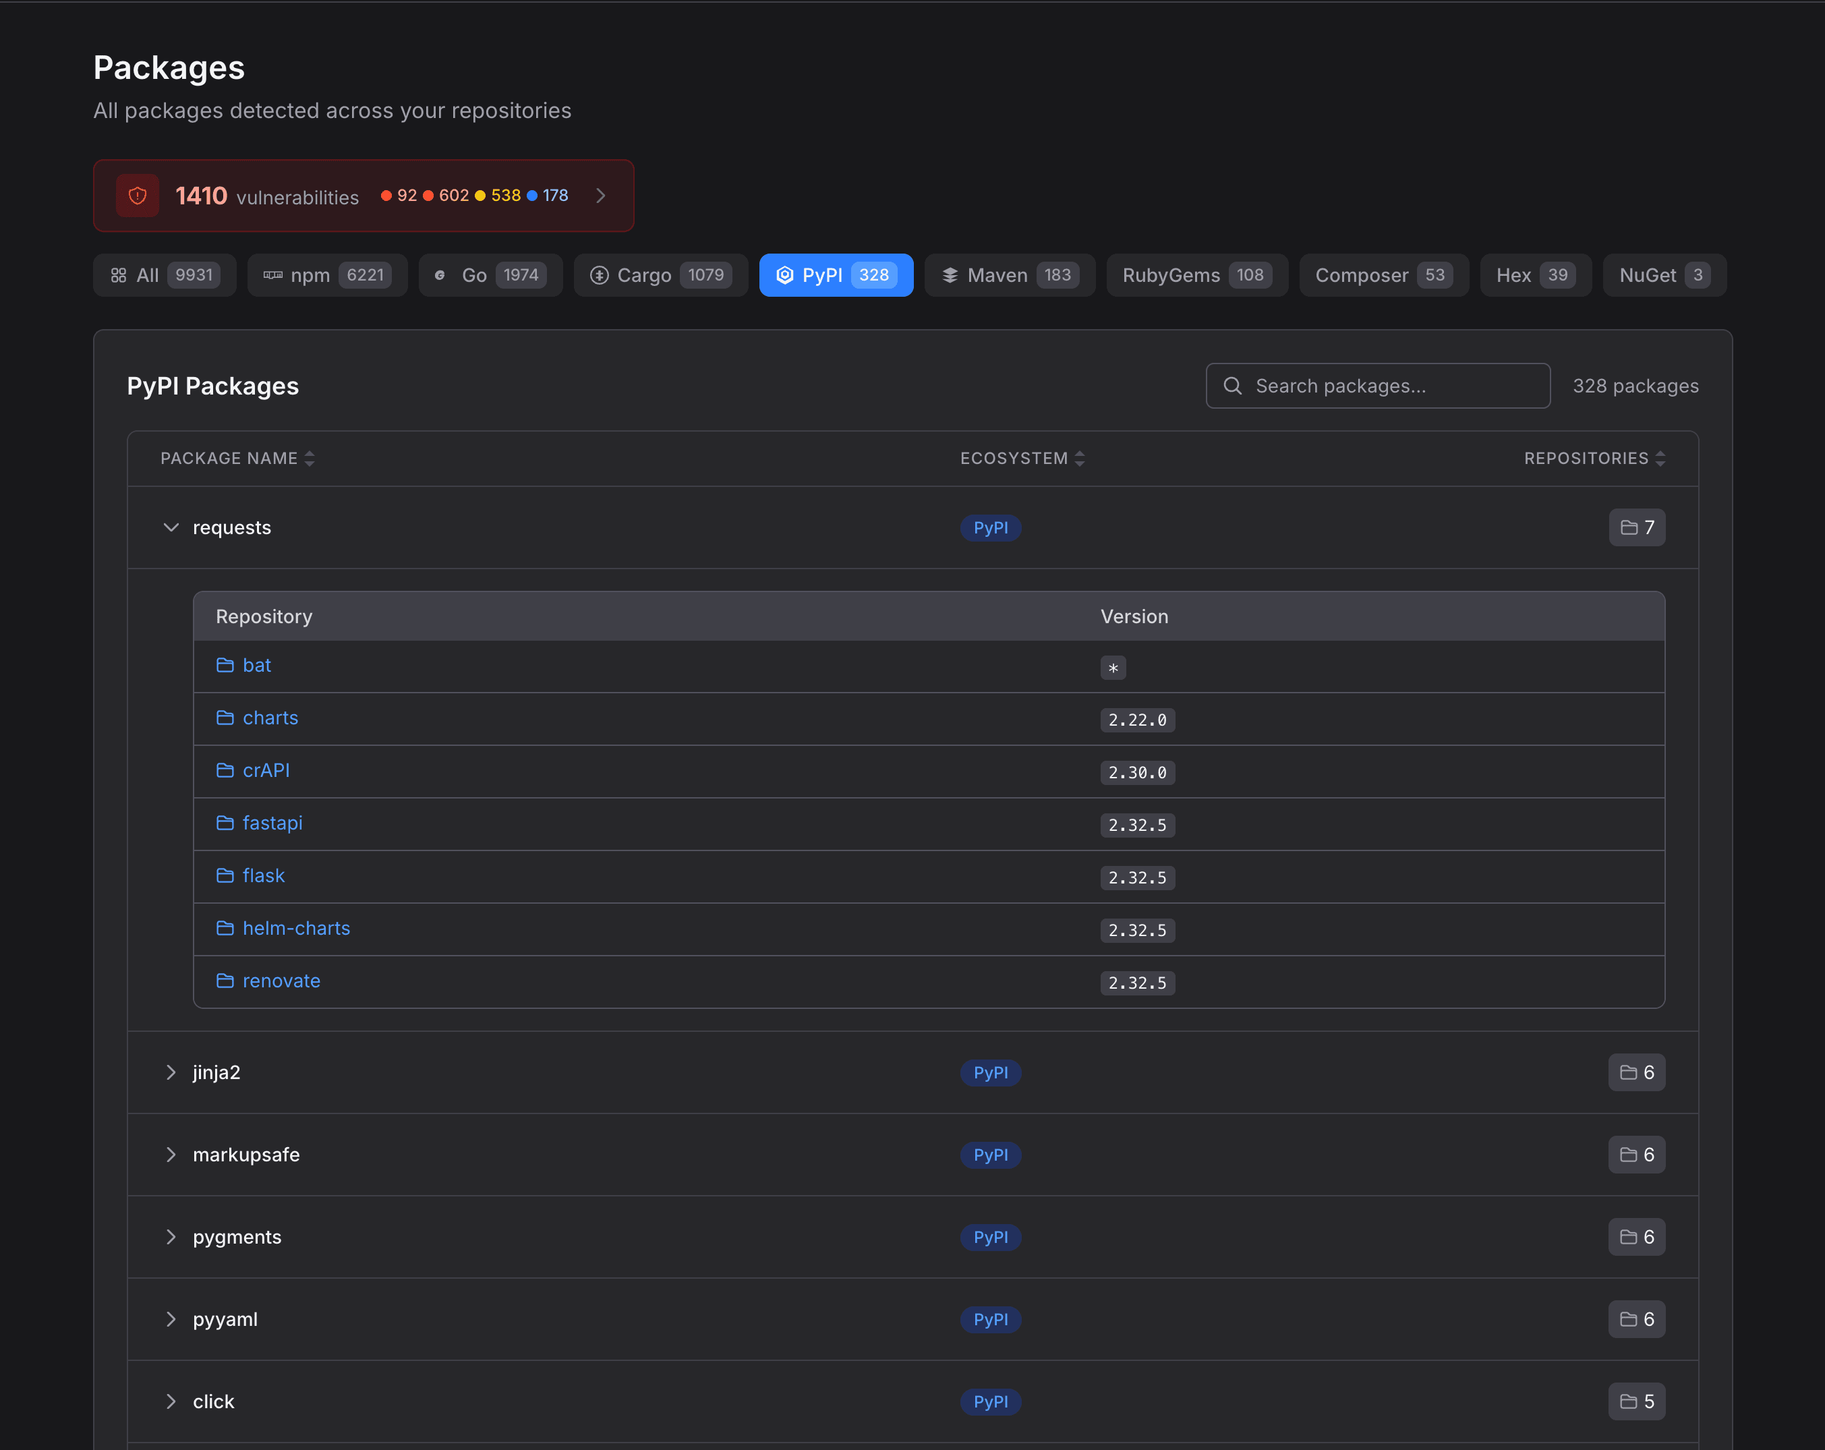The image size is (1825, 1450).
Task: Click the red shield vulnerability alert icon
Action: tap(137, 196)
